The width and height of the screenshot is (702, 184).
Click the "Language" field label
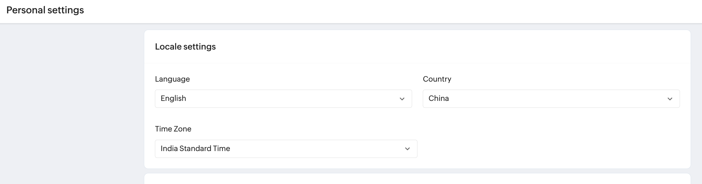tap(172, 79)
